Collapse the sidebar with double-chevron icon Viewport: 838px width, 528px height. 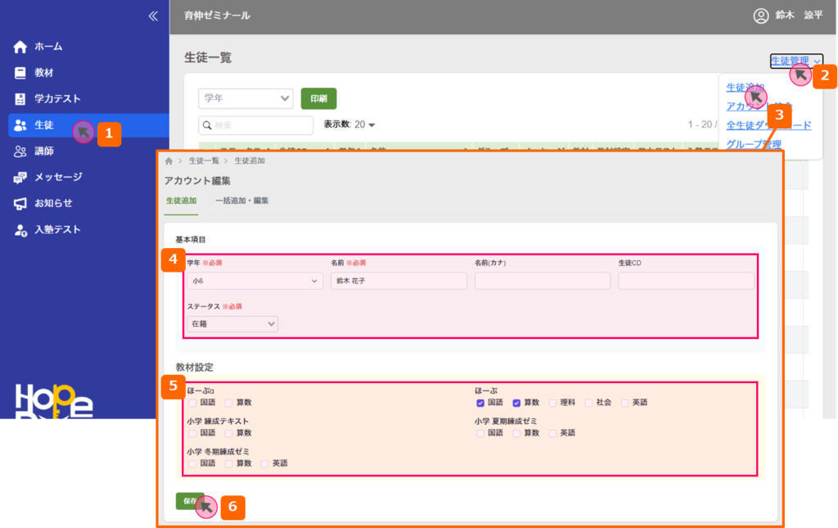pyautogui.click(x=152, y=16)
